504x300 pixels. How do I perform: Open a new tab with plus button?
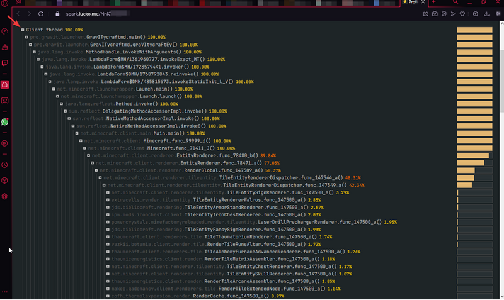click(433, 3)
